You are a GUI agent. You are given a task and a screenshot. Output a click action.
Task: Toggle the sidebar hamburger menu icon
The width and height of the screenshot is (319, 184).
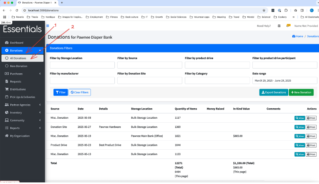coord(47,26)
